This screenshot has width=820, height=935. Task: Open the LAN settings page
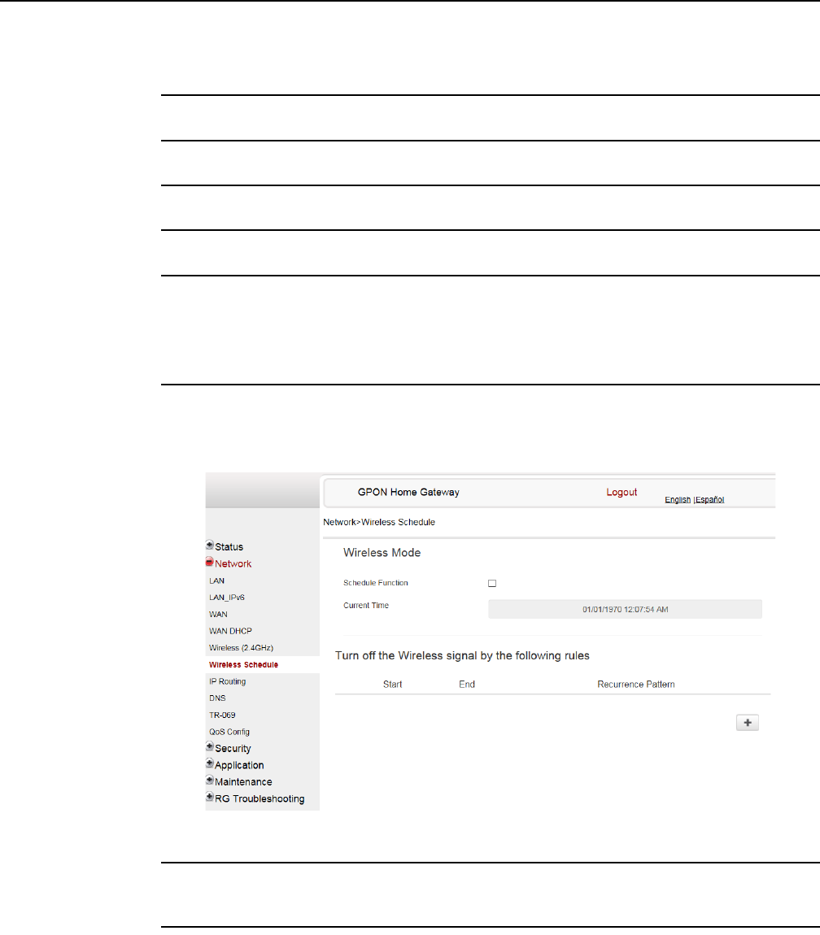click(216, 581)
